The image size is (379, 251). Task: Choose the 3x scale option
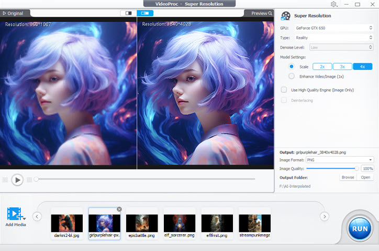pyautogui.click(x=342, y=67)
